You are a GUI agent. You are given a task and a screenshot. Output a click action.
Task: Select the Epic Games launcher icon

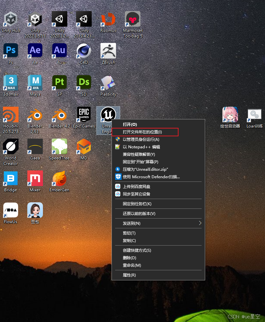pos(84,118)
